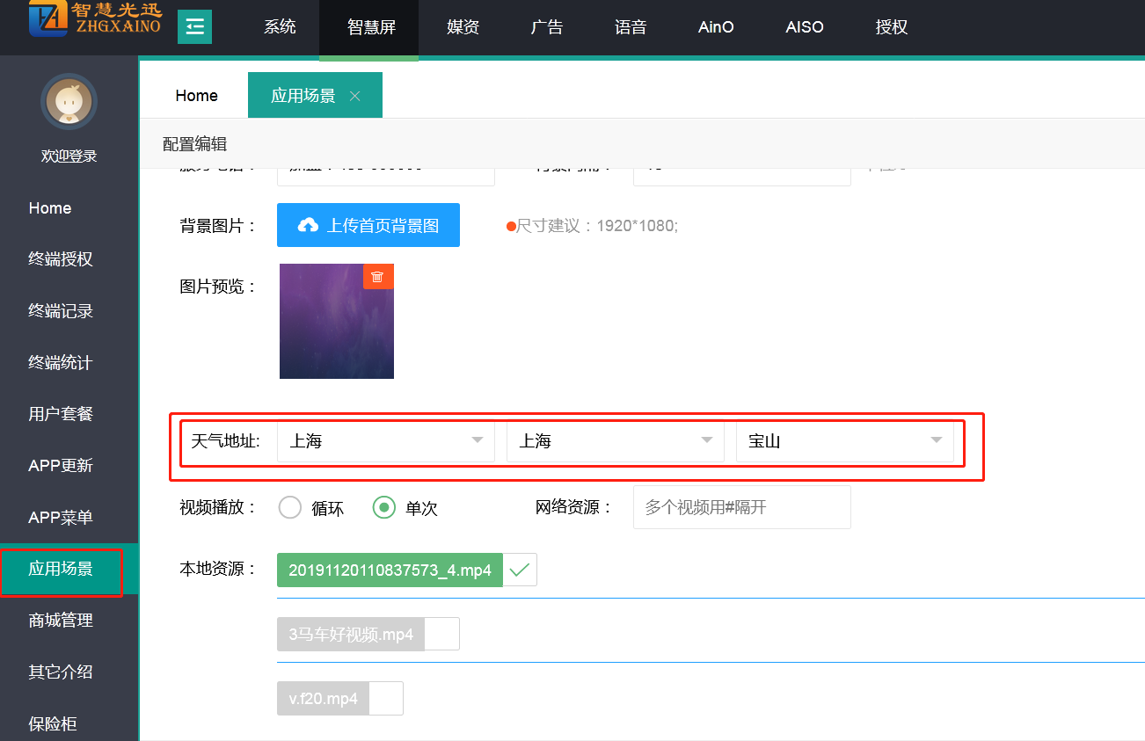
Task: Click the 图片预览 label
Action: (x=218, y=287)
